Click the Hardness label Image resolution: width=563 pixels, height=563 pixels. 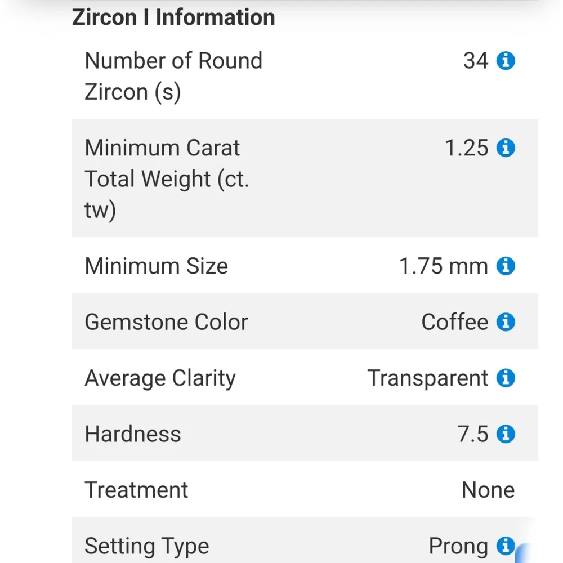tap(133, 434)
